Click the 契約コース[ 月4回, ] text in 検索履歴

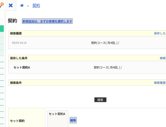pos(105,43)
